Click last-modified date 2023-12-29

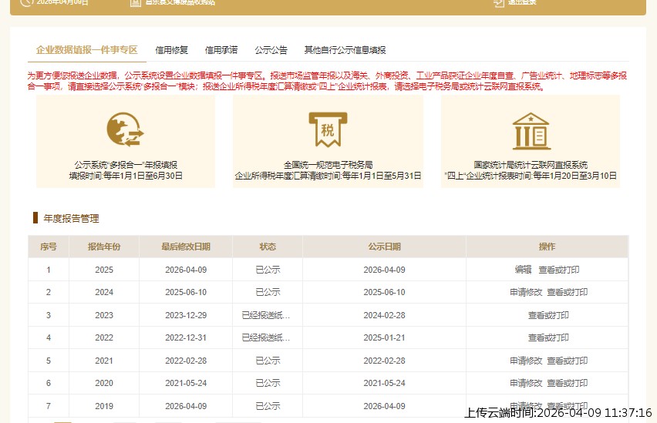click(186, 315)
